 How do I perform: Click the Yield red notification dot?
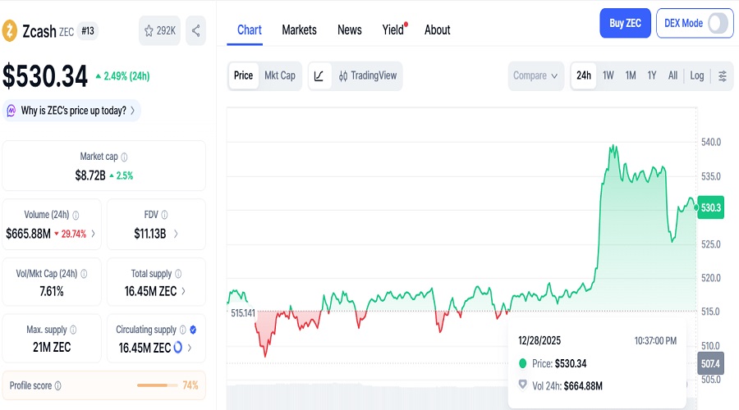coord(406,24)
